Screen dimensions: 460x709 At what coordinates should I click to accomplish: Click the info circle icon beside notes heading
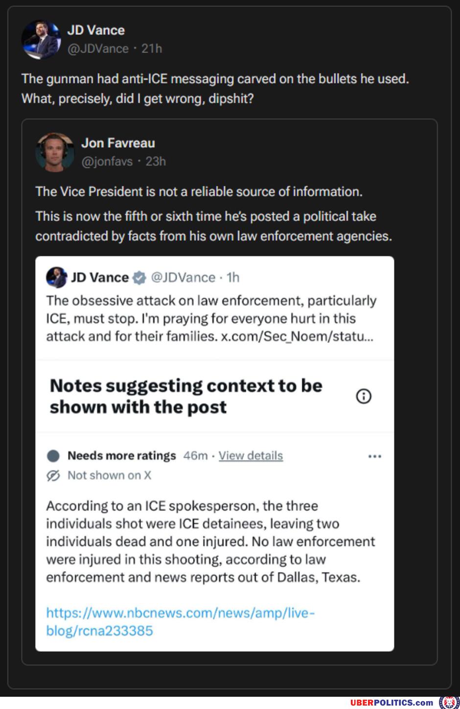[x=364, y=396]
